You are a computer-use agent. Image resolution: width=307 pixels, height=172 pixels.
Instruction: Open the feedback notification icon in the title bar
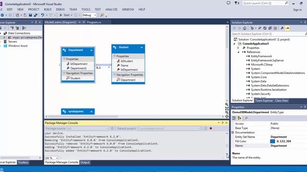[228, 3]
